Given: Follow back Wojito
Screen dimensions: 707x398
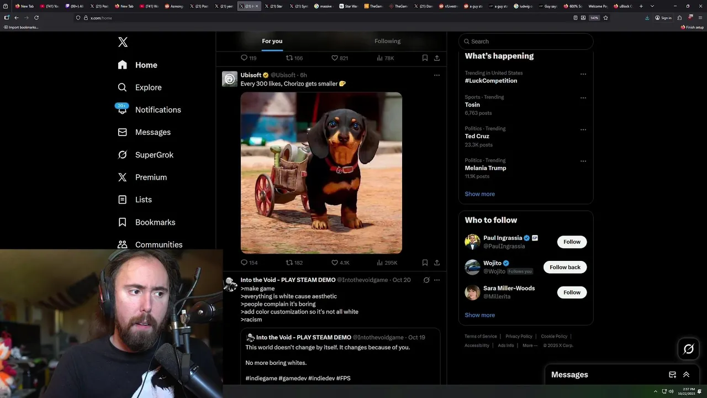Looking at the screenshot, I should coord(565,267).
